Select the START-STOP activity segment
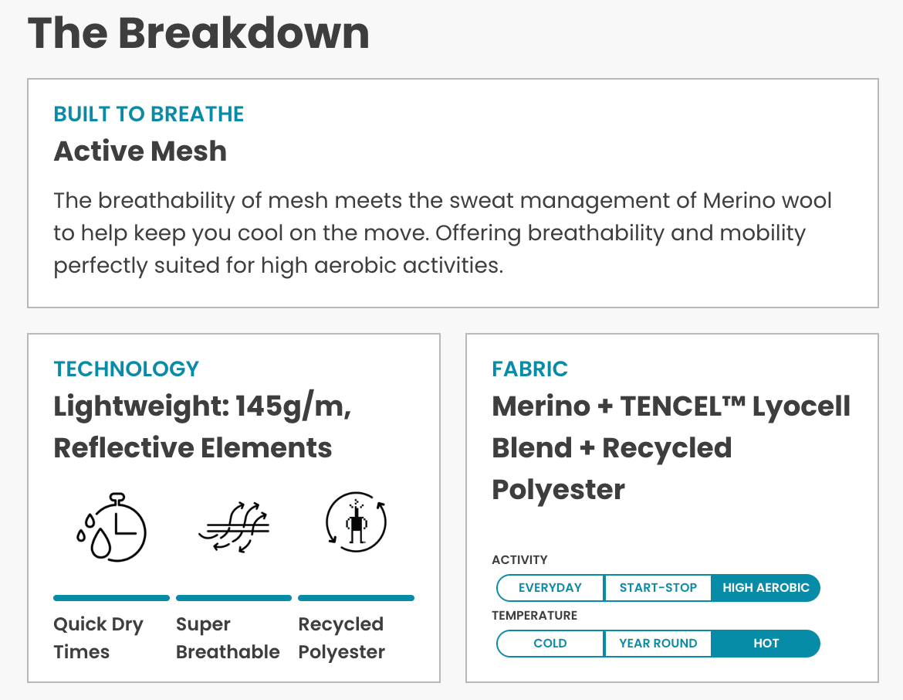The width and height of the screenshot is (903, 700). (658, 588)
